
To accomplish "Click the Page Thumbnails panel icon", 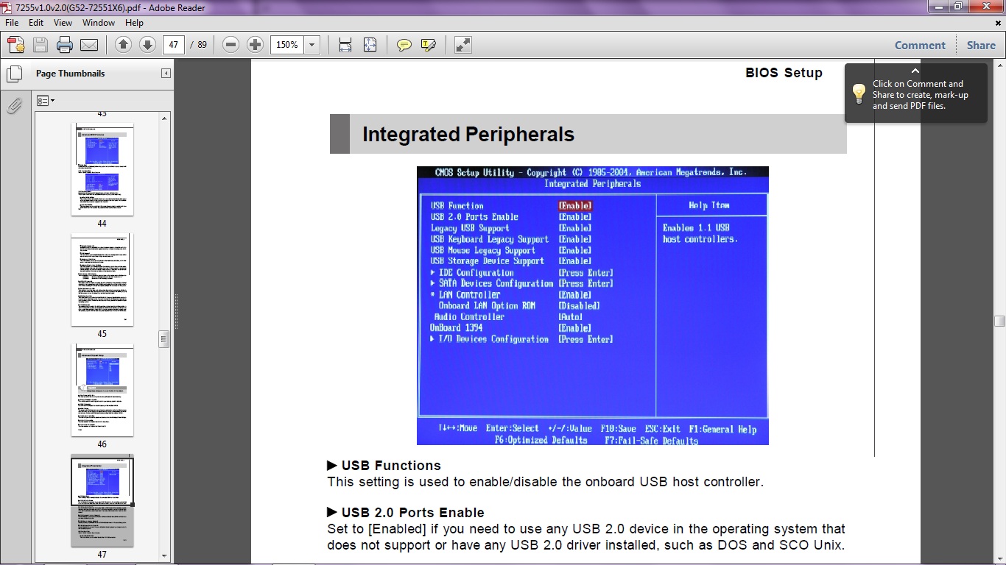I will pyautogui.click(x=14, y=74).
